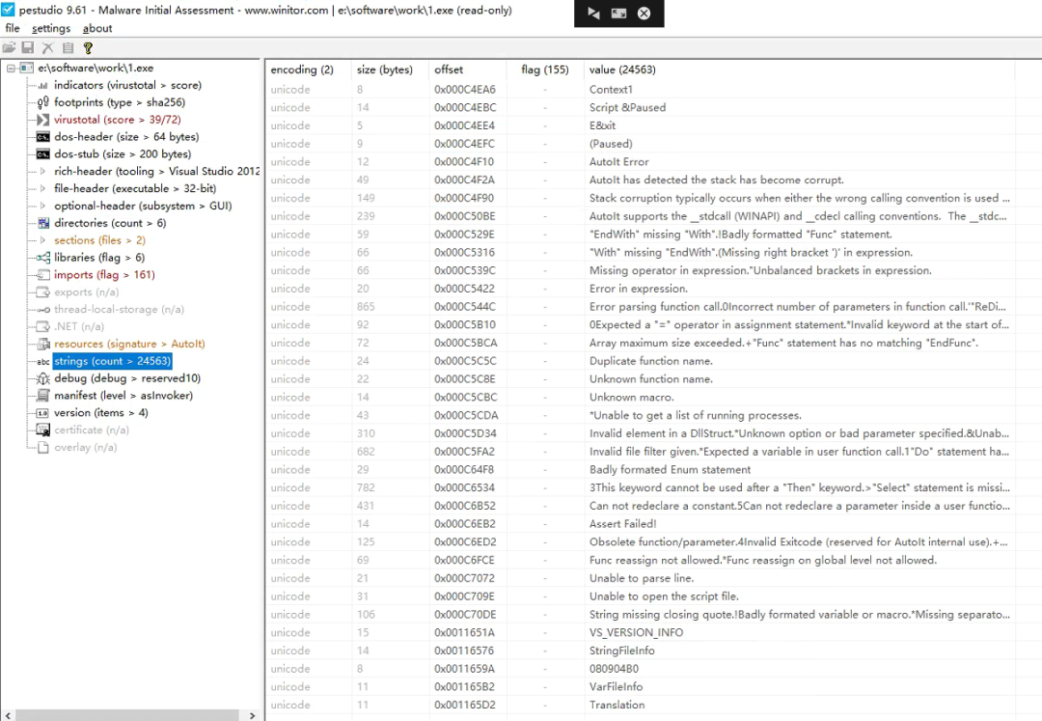Expand the file-header tree node

point(42,189)
